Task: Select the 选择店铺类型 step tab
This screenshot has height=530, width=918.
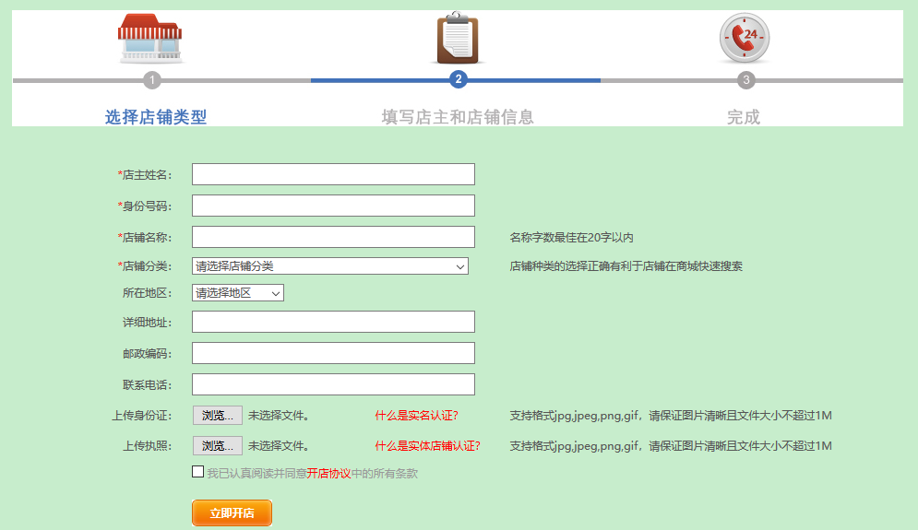Action: (x=156, y=117)
